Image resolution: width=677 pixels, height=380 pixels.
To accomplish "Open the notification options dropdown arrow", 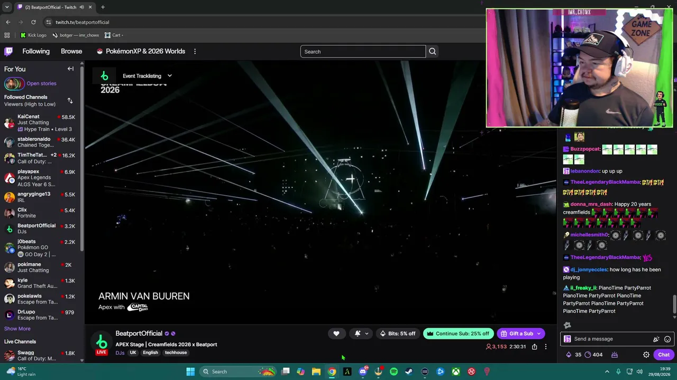I will (367, 334).
